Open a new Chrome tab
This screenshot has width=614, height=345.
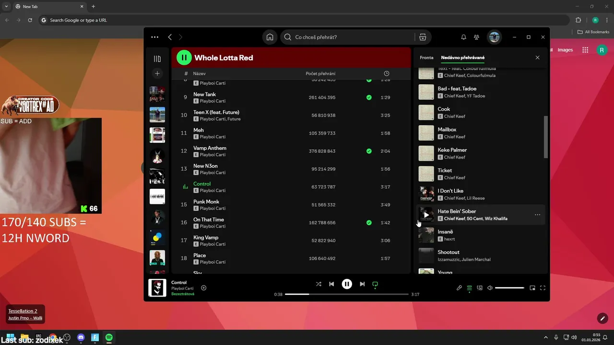[93, 7]
